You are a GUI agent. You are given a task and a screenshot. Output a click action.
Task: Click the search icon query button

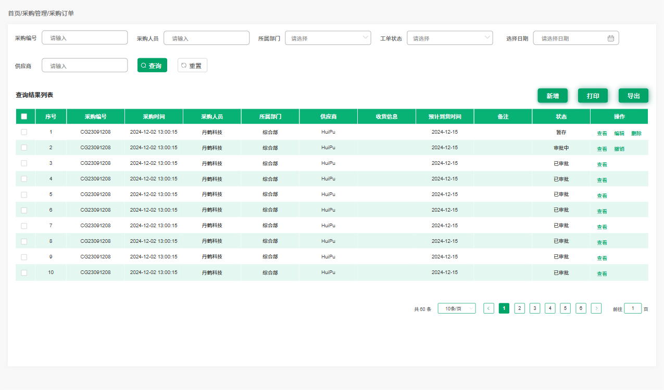[152, 66]
